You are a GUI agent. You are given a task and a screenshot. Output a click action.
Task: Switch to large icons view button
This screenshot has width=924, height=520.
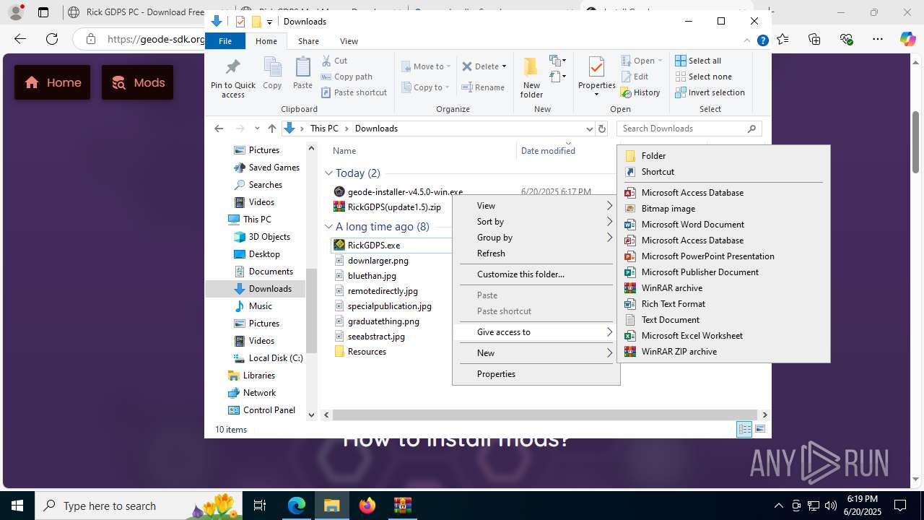pos(760,430)
